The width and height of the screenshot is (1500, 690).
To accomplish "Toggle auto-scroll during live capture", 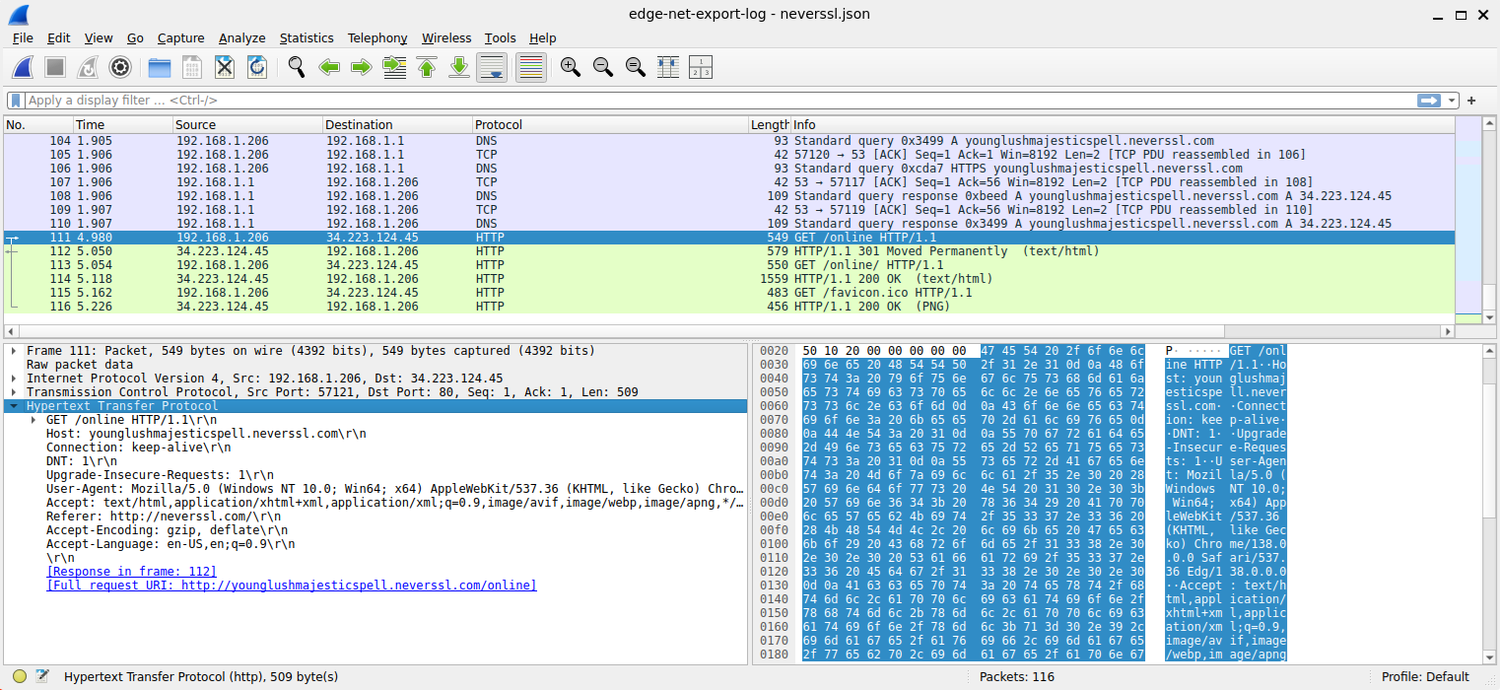I will tap(492, 67).
